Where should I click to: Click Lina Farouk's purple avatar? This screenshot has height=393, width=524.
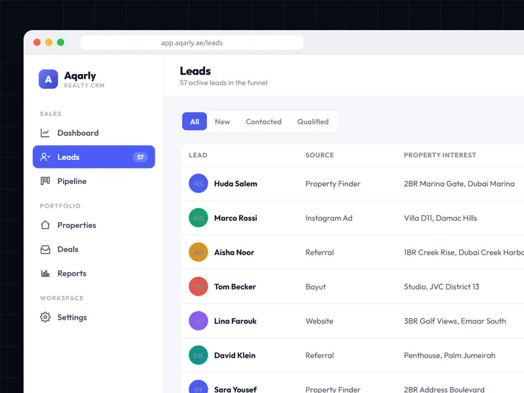198,321
